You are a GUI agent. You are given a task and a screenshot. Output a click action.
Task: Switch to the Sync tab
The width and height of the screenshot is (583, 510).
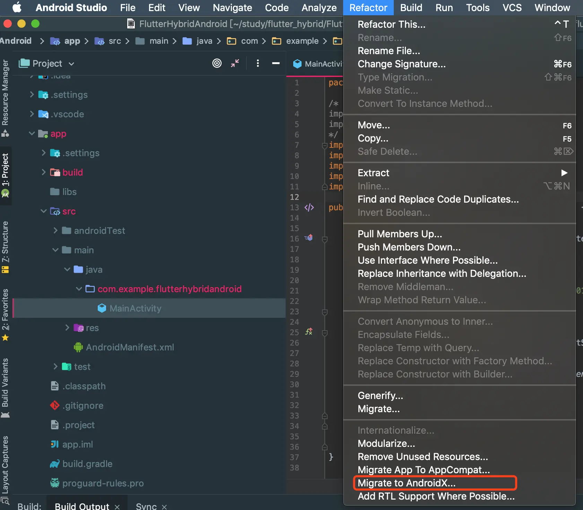(x=146, y=506)
